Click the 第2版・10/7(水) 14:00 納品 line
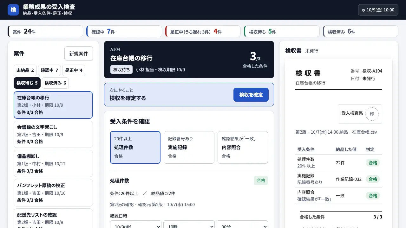This screenshot has height=228, width=406. pyautogui.click(x=336, y=132)
